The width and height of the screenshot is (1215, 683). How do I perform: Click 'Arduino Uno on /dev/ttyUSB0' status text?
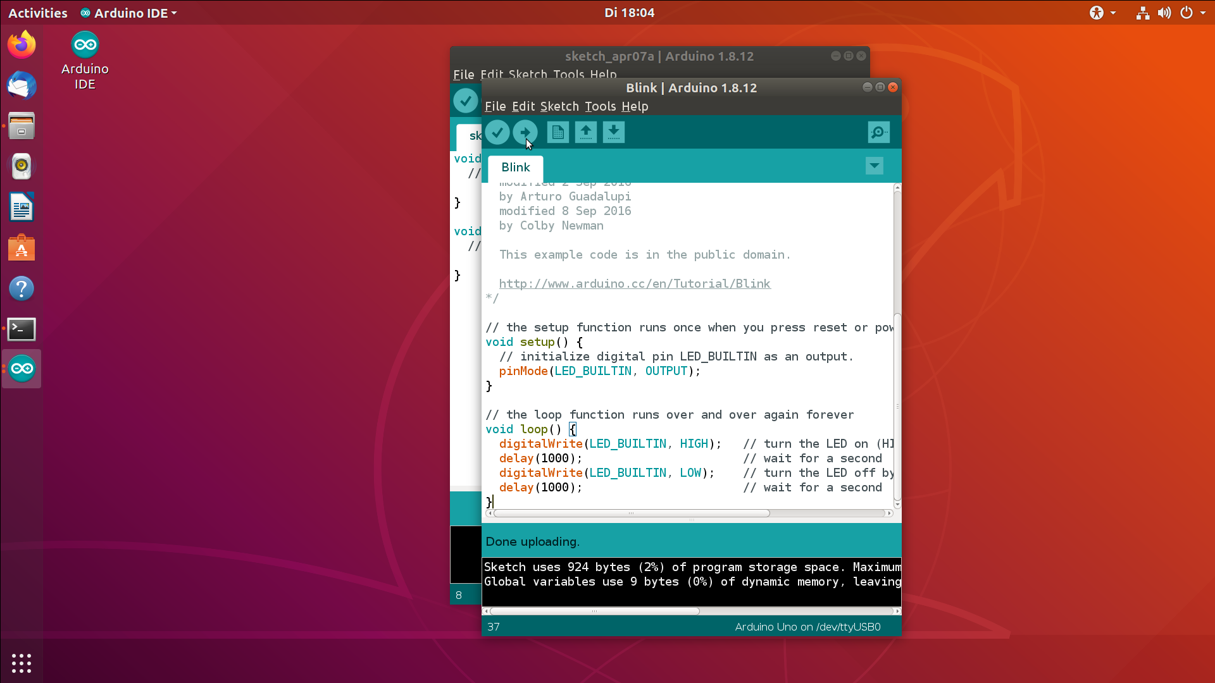click(x=807, y=627)
